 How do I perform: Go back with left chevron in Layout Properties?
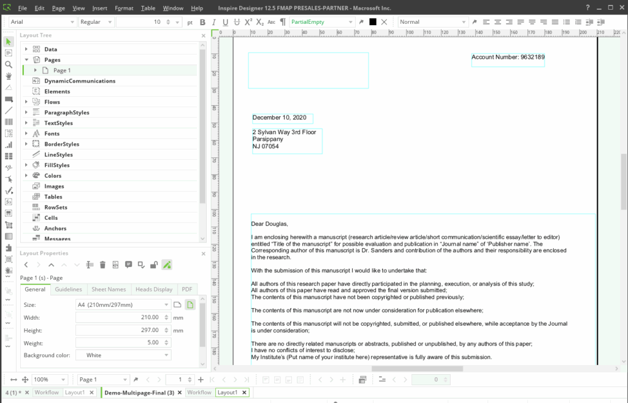[x=26, y=265]
